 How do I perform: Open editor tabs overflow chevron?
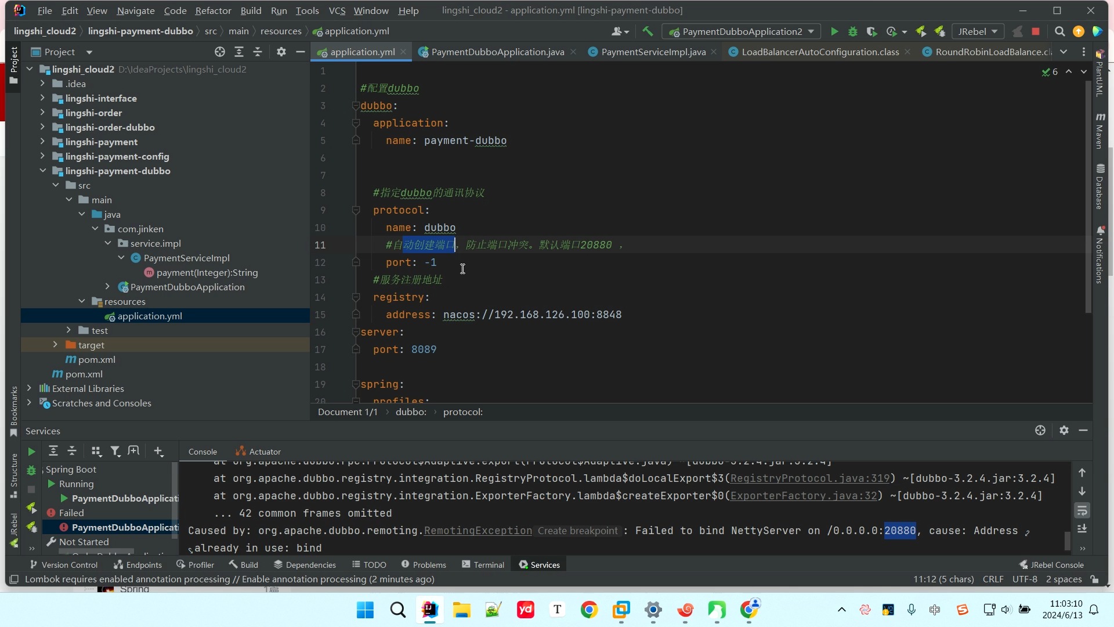pyautogui.click(x=1064, y=52)
